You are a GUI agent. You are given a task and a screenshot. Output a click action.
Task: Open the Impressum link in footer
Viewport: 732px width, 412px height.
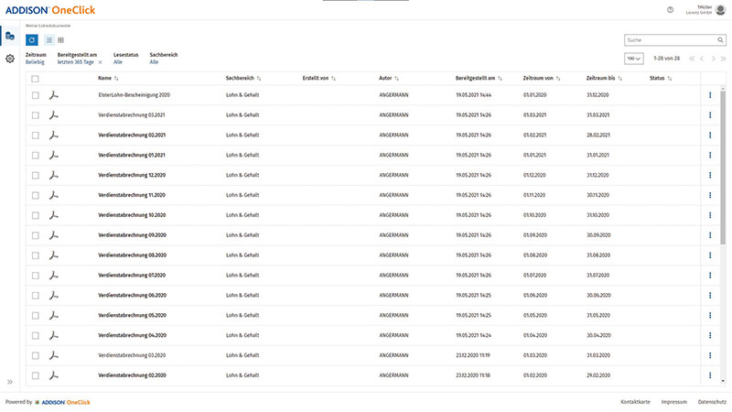[x=673, y=402]
